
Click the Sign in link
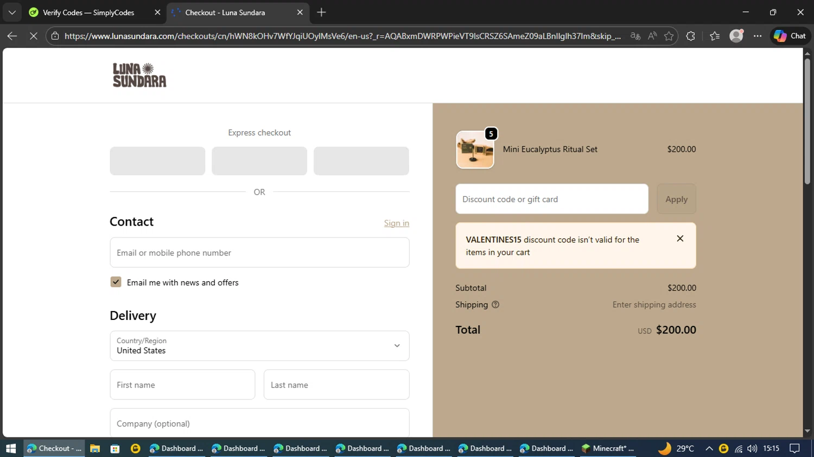point(397,223)
